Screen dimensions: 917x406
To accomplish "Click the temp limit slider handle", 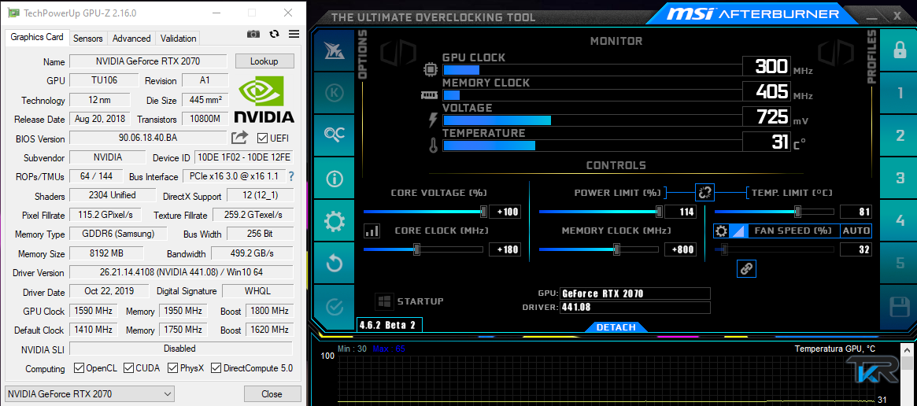I will (797, 211).
